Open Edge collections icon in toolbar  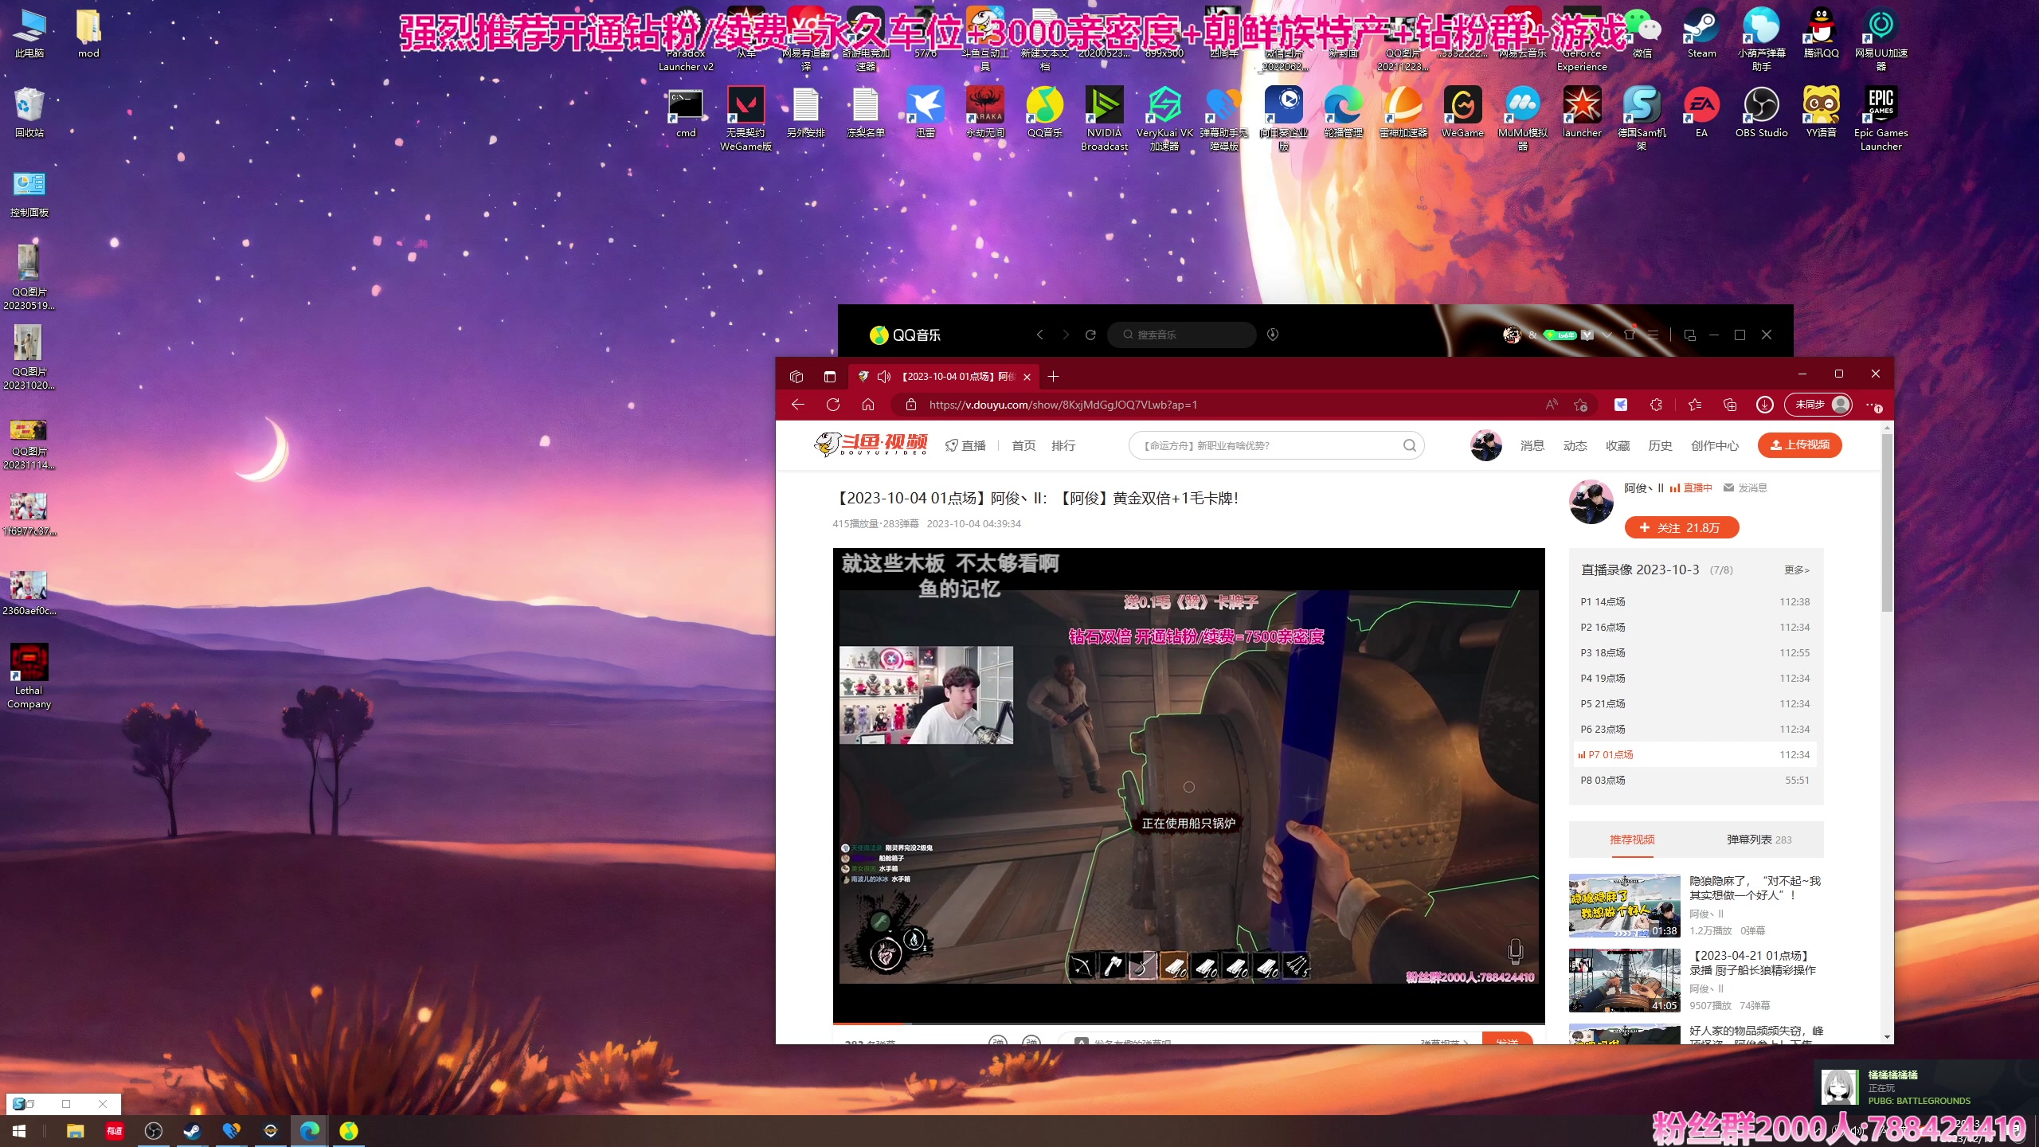point(1729,405)
